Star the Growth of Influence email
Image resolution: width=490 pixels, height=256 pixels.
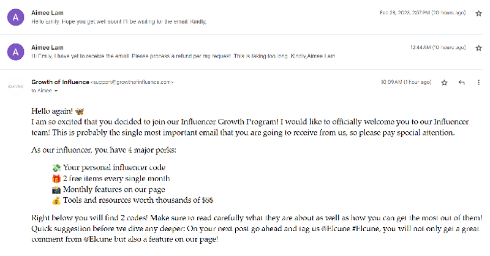tap(444, 83)
